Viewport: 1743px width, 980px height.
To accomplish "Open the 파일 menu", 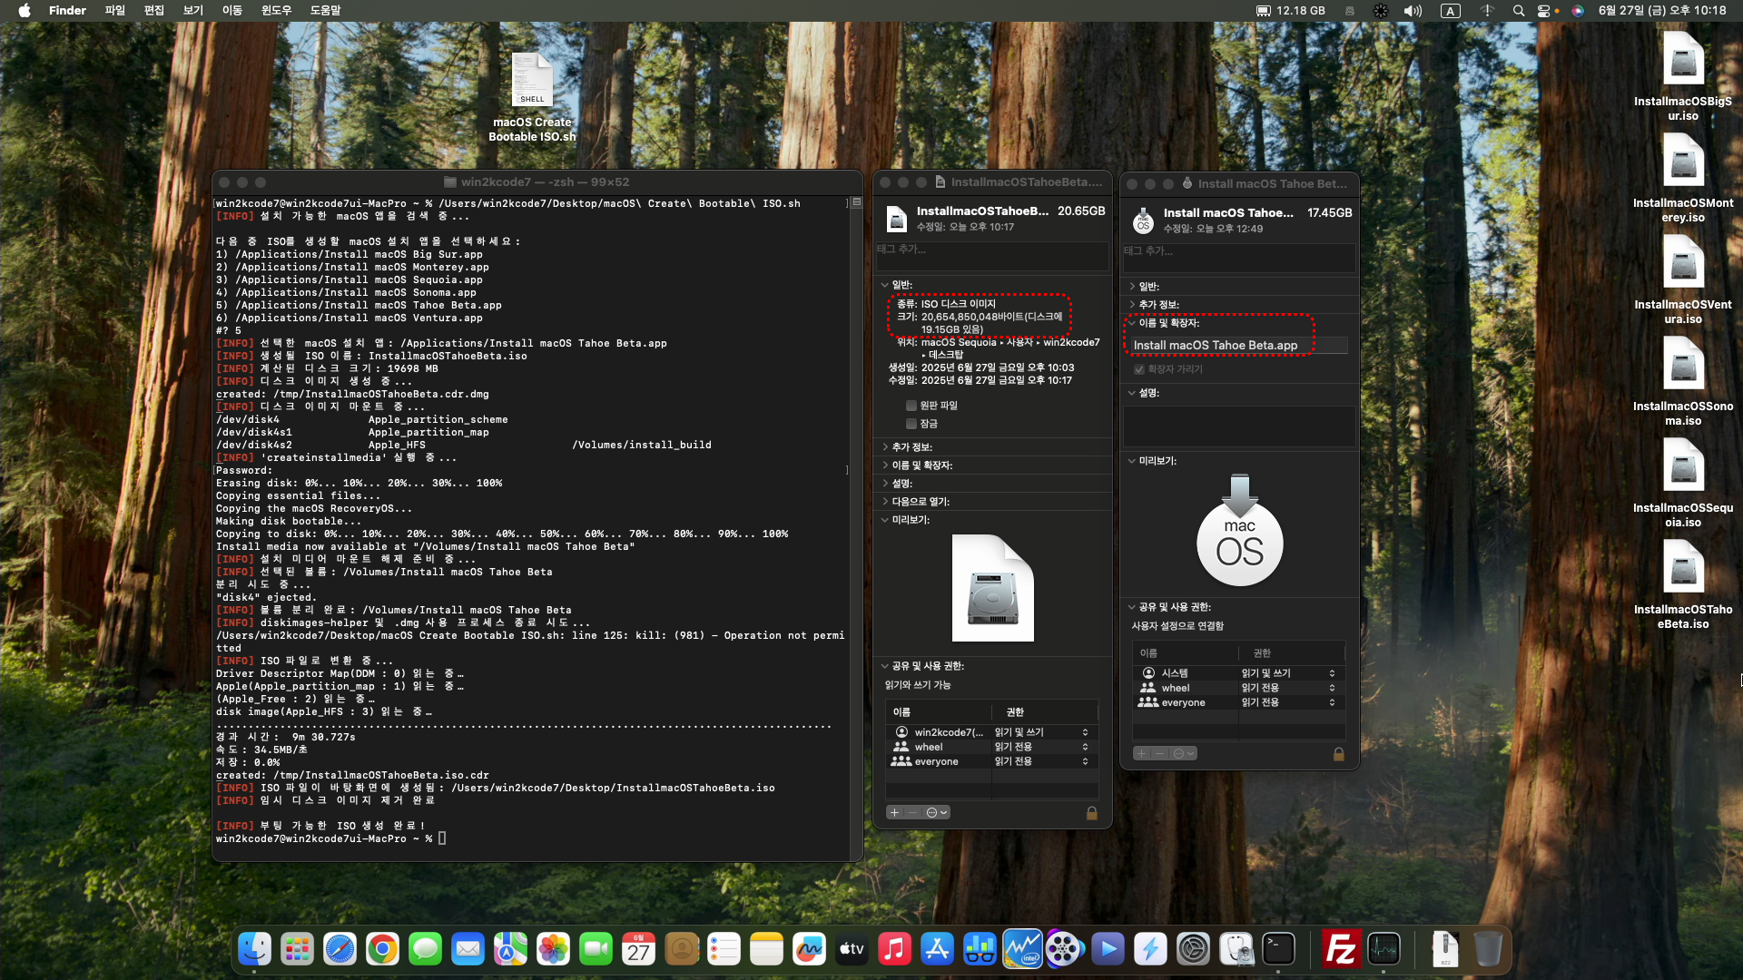I will pos(115,11).
